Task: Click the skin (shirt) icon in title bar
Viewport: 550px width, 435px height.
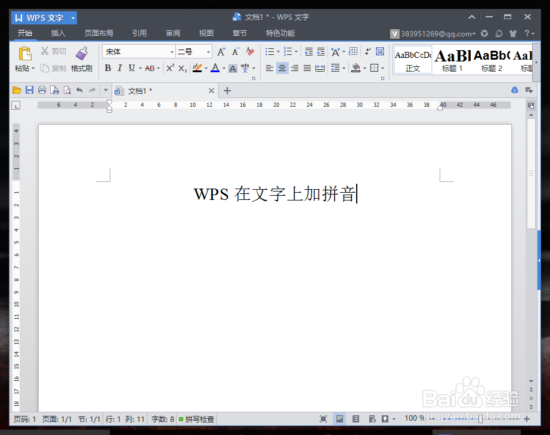Action: point(513,33)
